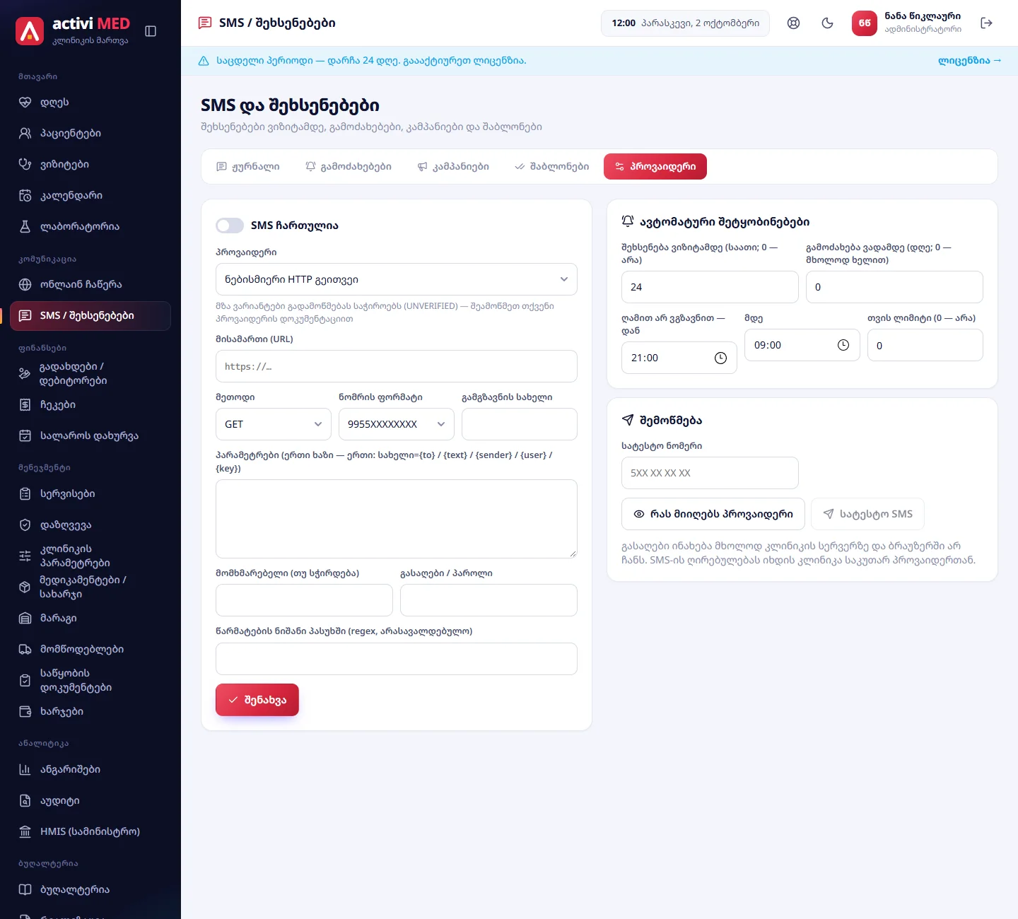Open the მეთოდი GET dropdown
This screenshot has width=1018, height=919.
274,424
